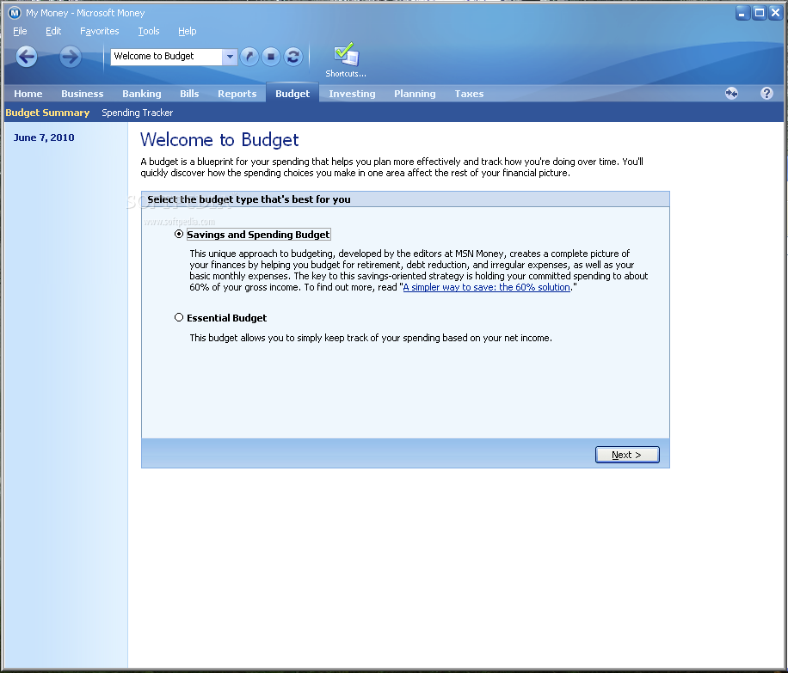Click 'Select the budget type that's best for you' header
This screenshot has height=673, width=788.
[249, 199]
